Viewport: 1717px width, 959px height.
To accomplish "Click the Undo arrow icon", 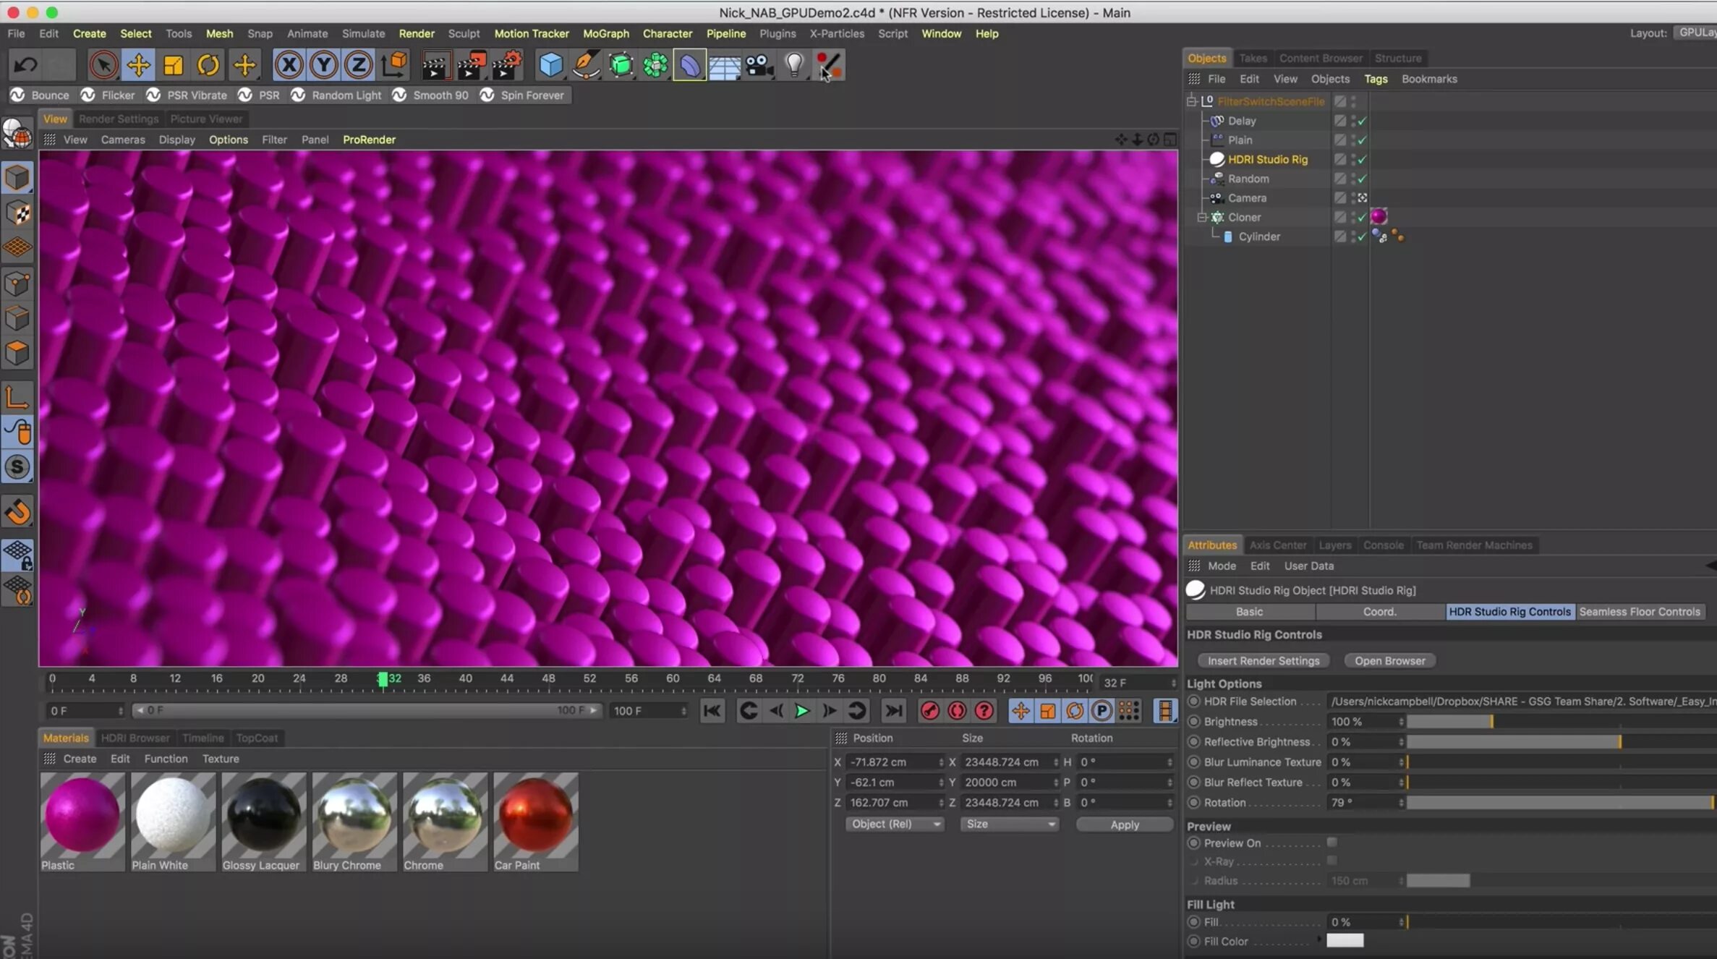I will click(x=25, y=65).
